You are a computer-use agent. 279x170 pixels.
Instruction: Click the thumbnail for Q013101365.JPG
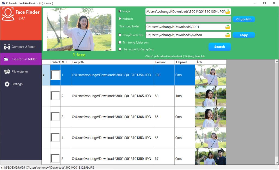[210, 96]
